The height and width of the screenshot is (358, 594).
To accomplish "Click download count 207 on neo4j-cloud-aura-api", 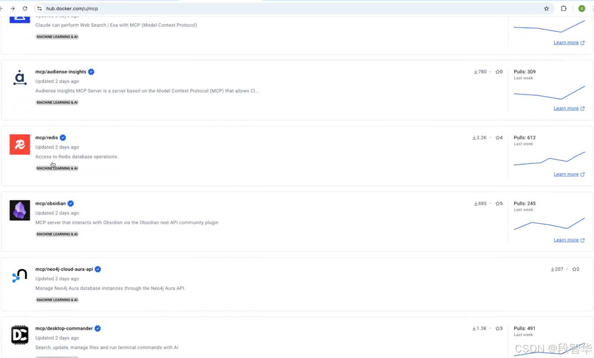I will (x=557, y=269).
